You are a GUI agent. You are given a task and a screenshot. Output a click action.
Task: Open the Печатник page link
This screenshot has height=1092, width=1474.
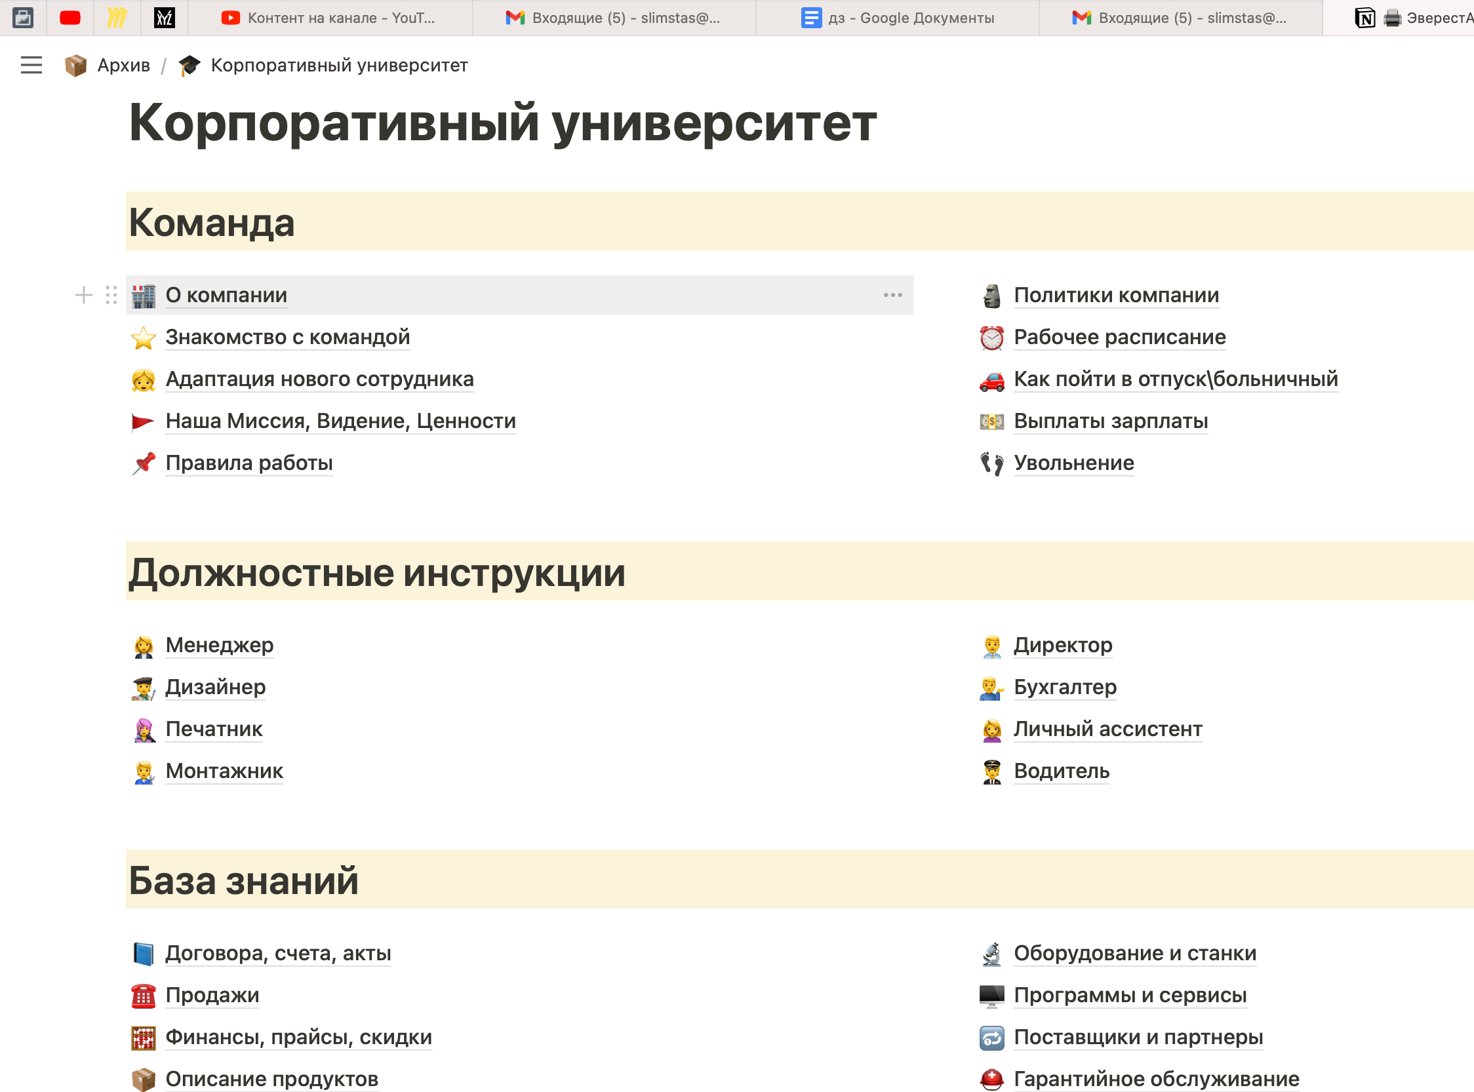coord(214,728)
